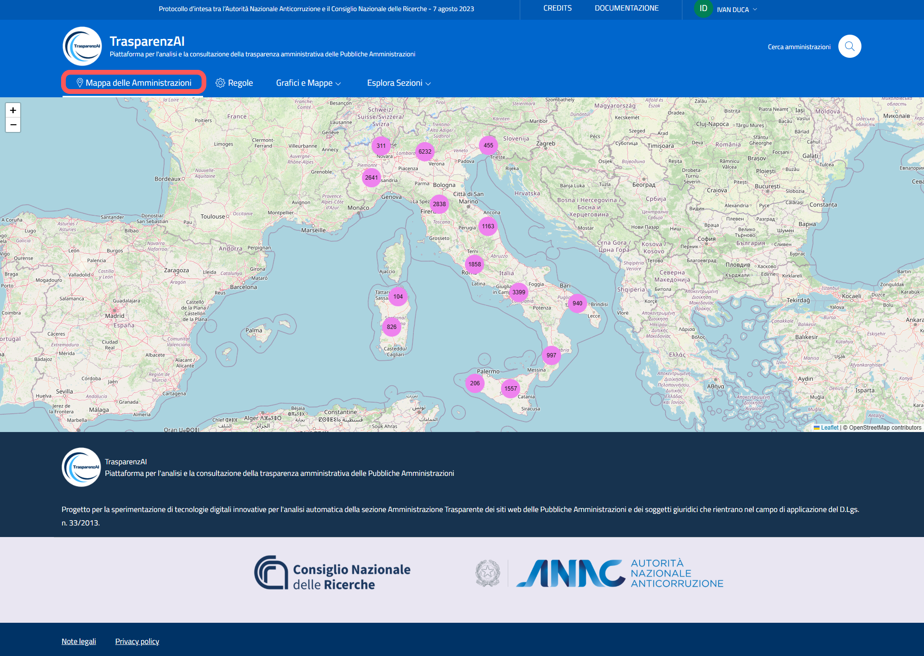Open the 1557 cluster marker near Catania
Screen dimensions: 924x656
[x=511, y=388]
